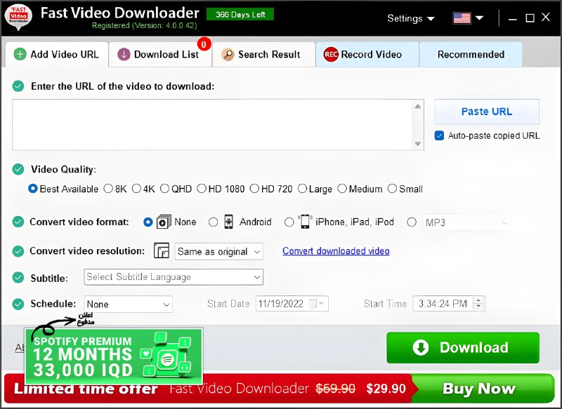Open the Same as original resolution dropdown

pos(219,251)
